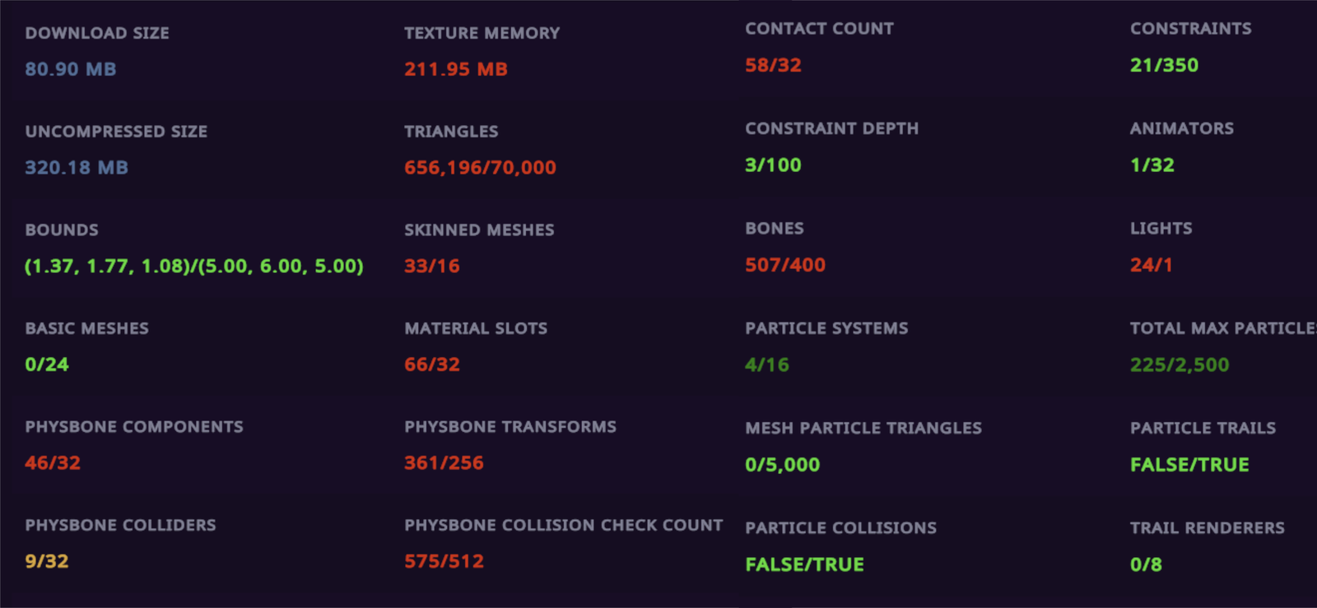This screenshot has height=608, width=1317.
Task: Click the Basic Meshes value 0/24
Action: (47, 364)
